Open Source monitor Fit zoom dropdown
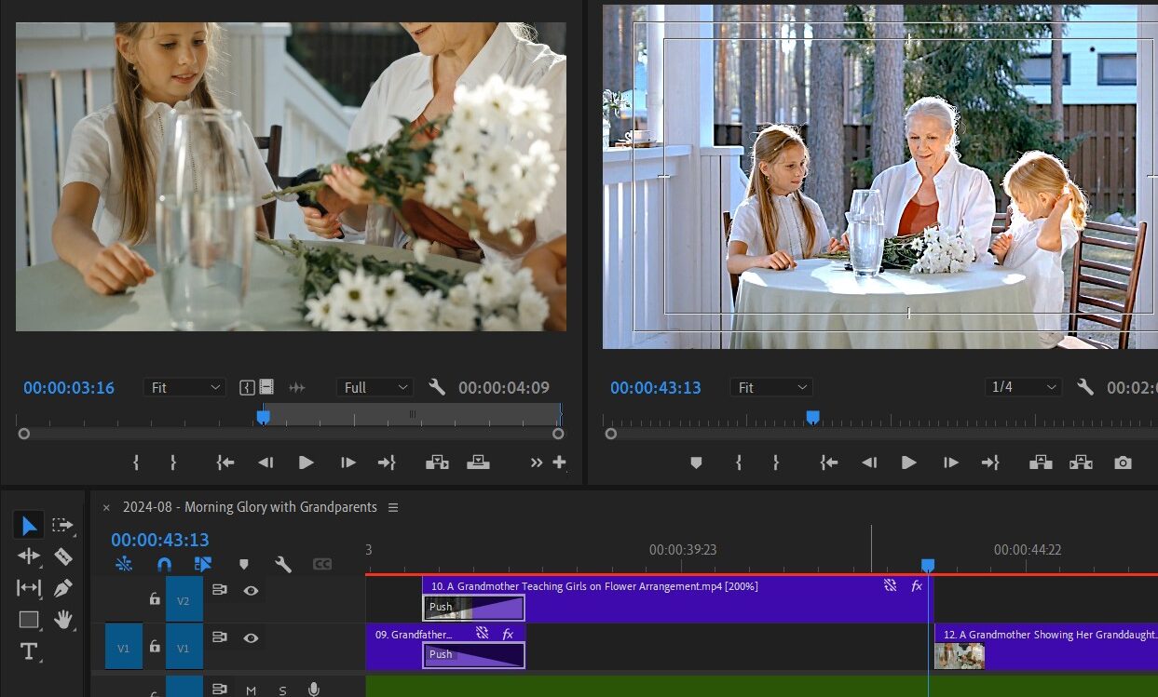Screen dimensions: 1158x697 tap(184, 387)
